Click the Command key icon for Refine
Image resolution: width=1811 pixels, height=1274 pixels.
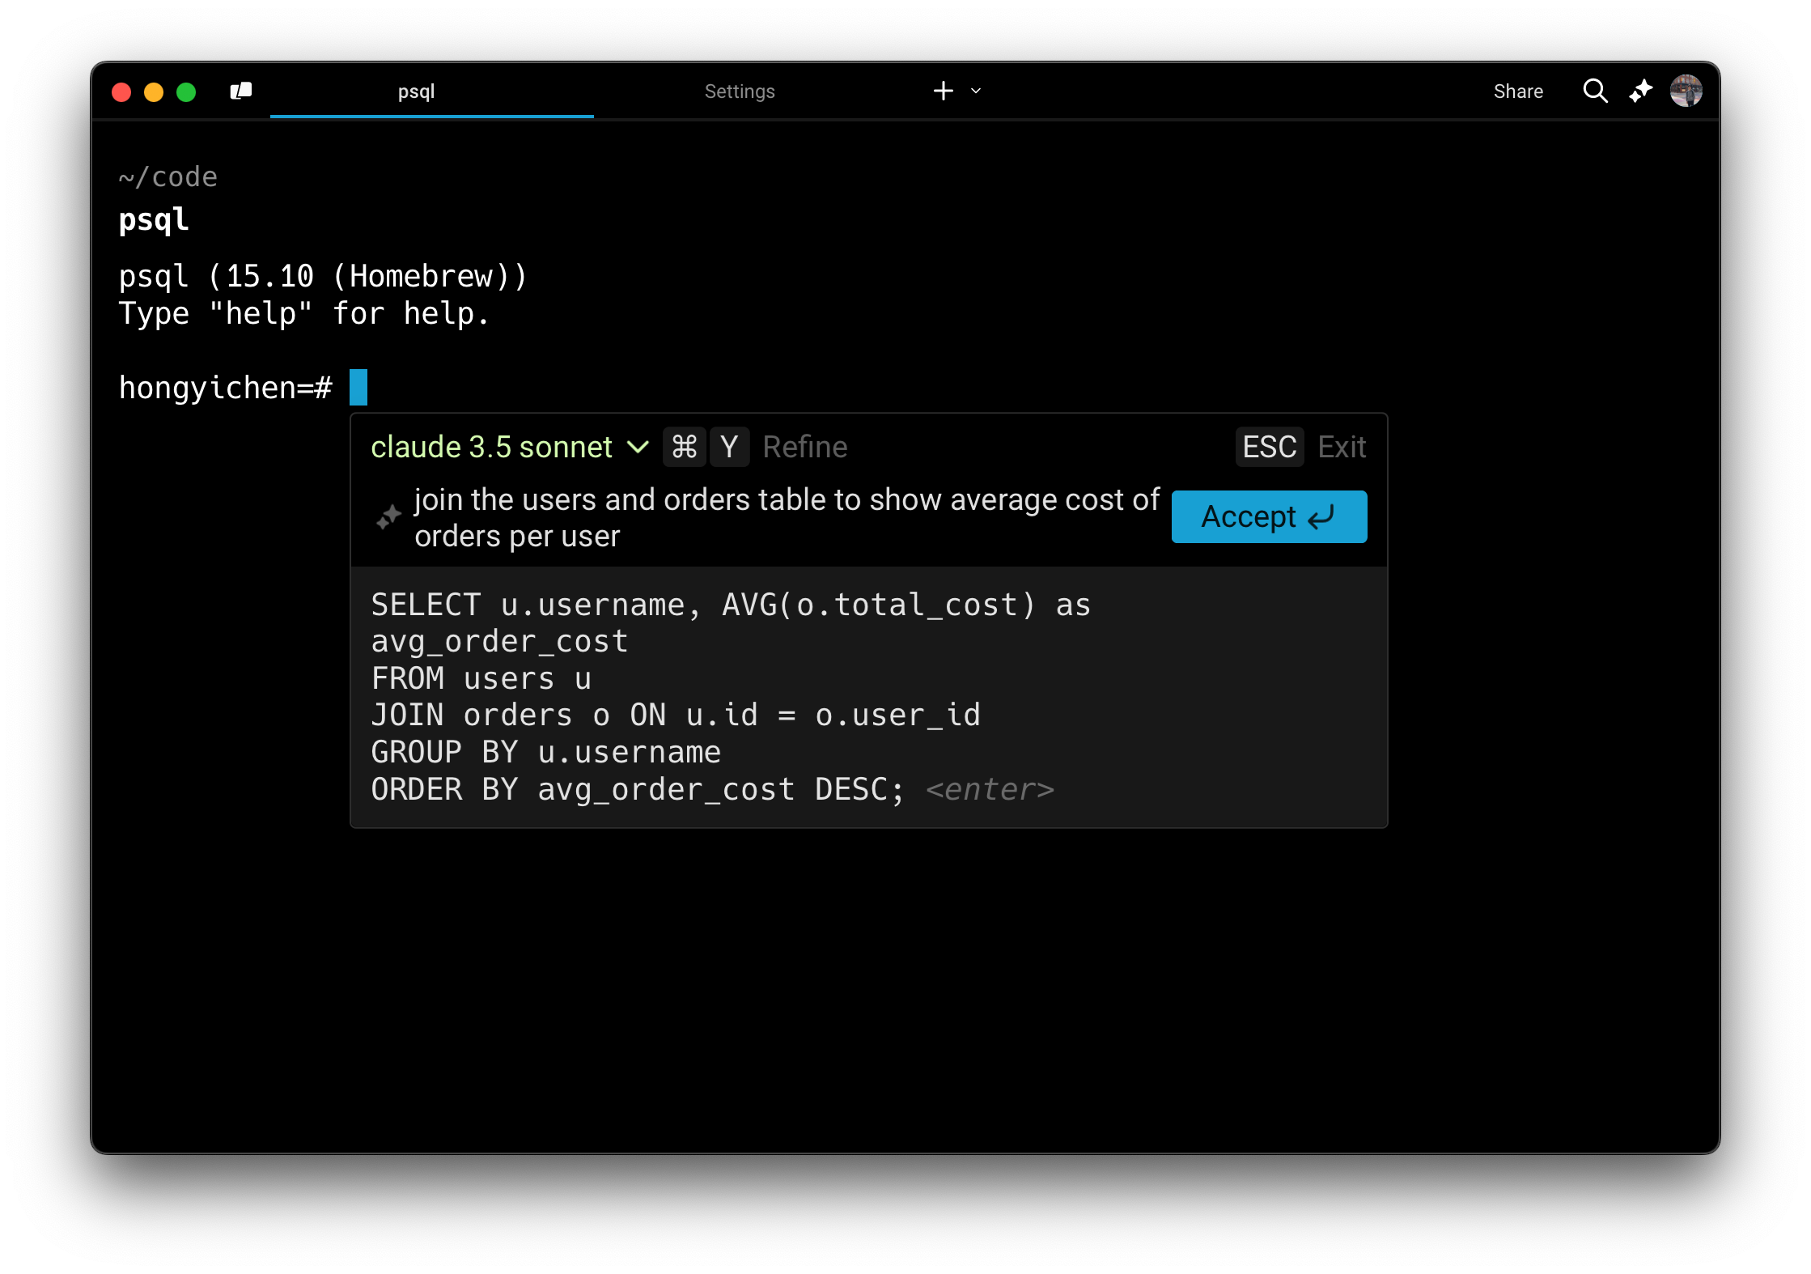685,447
